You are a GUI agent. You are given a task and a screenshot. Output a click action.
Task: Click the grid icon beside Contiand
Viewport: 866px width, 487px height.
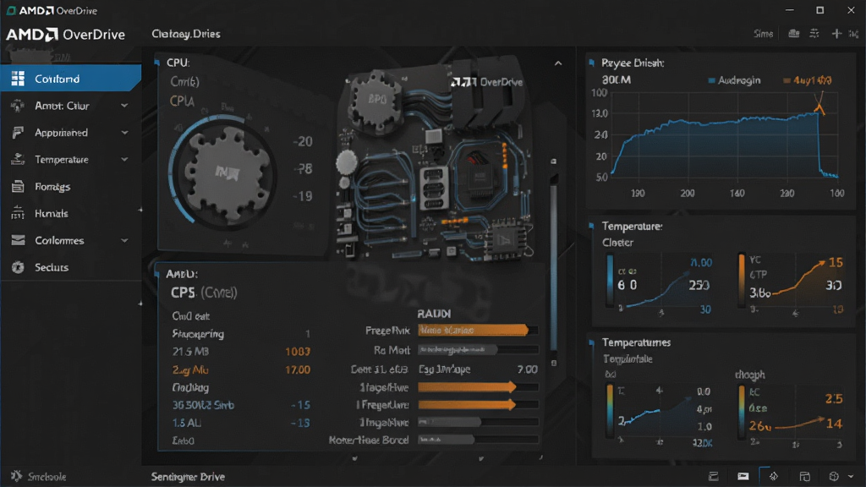(x=18, y=79)
